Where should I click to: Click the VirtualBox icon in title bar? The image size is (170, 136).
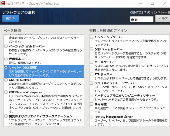[3, 3]
